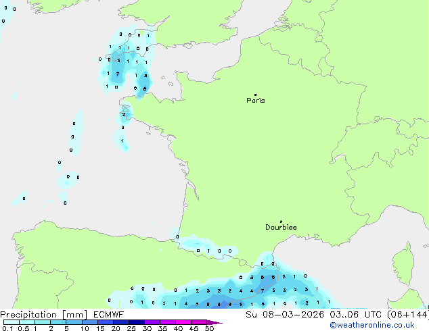The height and width of the screenshot is (331, 429).
Task: Click the legend value '15'
Action: point(100,328)
